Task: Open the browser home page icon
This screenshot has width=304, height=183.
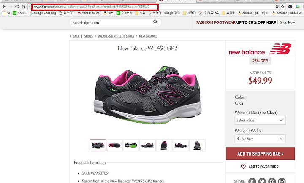Action: 23,7
